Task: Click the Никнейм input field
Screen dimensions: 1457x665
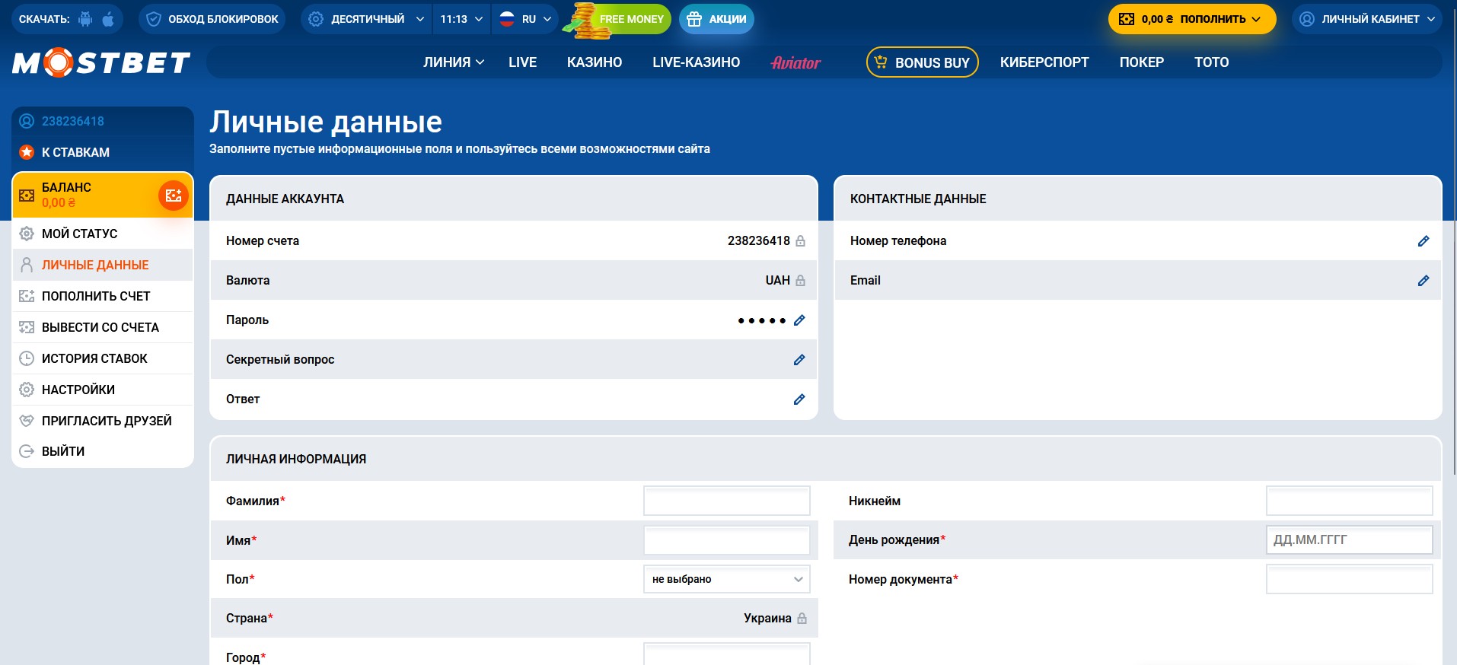Action: [1350, 501]
